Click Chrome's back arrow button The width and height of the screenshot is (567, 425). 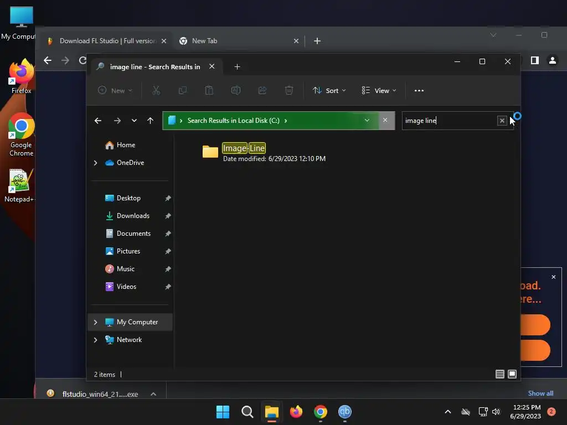pos(48,60)
